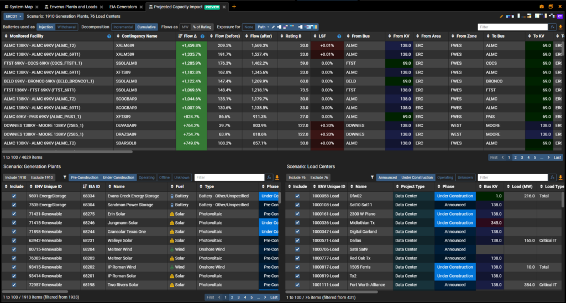Click the help icon in Monitored Facility header

[109, 36]
